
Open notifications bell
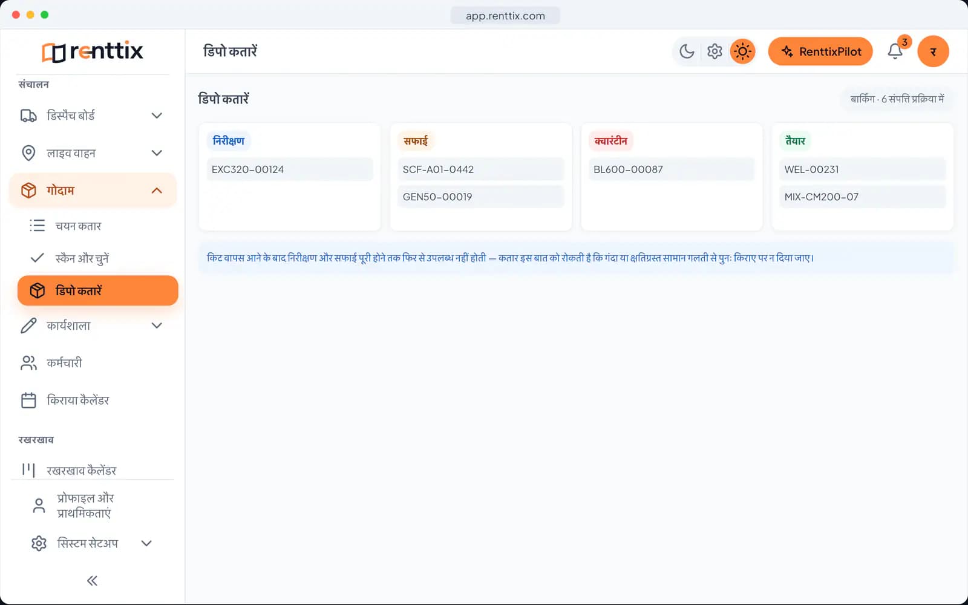click(x=895, y=51)
